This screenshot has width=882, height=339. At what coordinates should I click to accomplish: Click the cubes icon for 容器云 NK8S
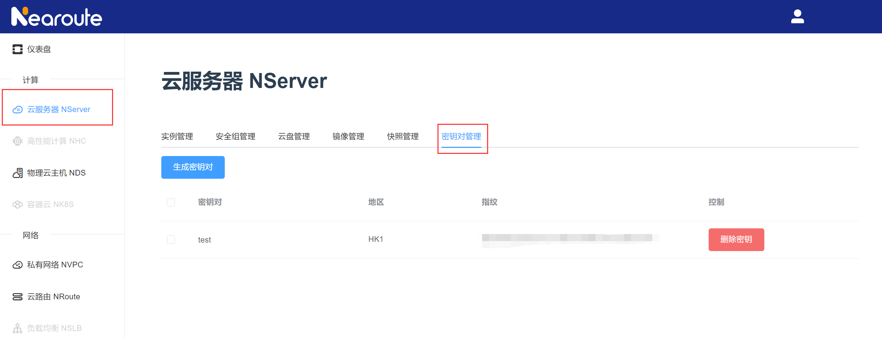pos(17,205)
